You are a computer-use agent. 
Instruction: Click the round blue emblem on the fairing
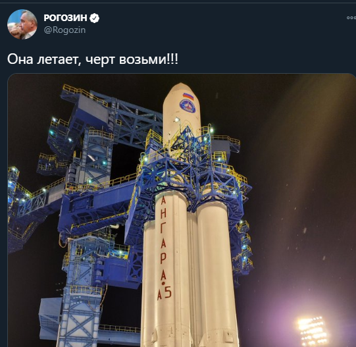click(x=188, y=106)
